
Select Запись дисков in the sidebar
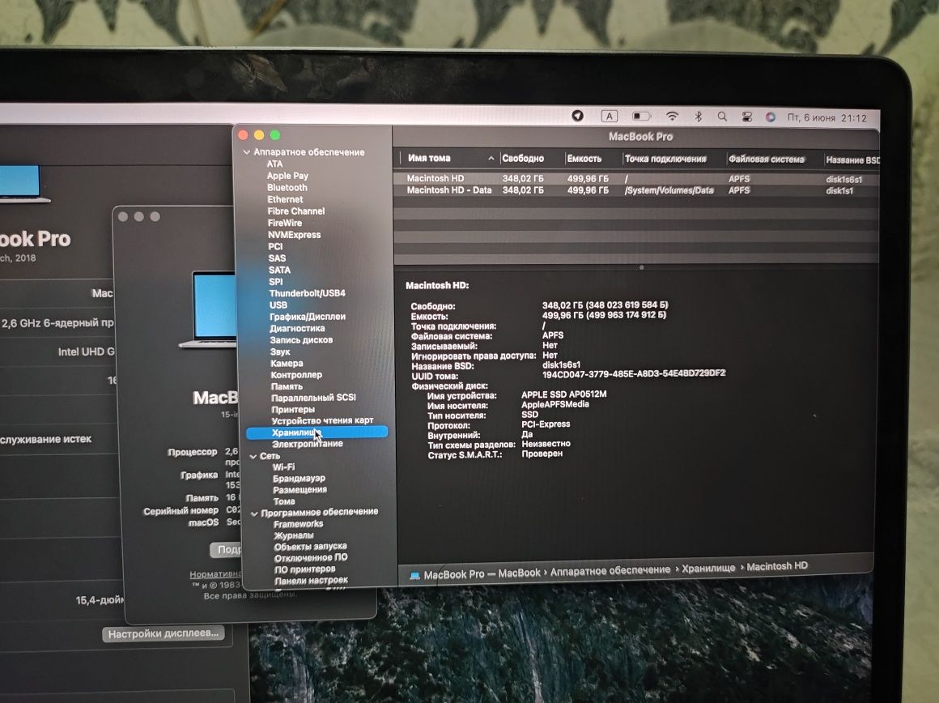pyautogui.click(x=301, y=340)
